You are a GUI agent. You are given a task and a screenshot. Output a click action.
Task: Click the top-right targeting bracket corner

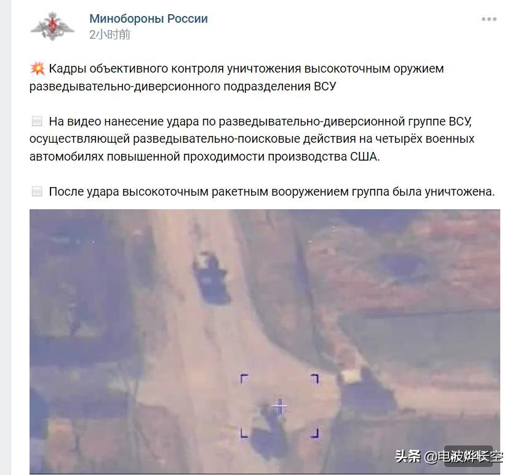pyautogui.click(x=314, y=378)
